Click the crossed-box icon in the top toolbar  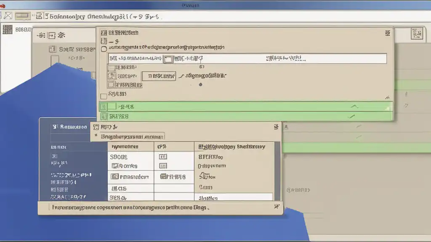click(x=8, y=16)
